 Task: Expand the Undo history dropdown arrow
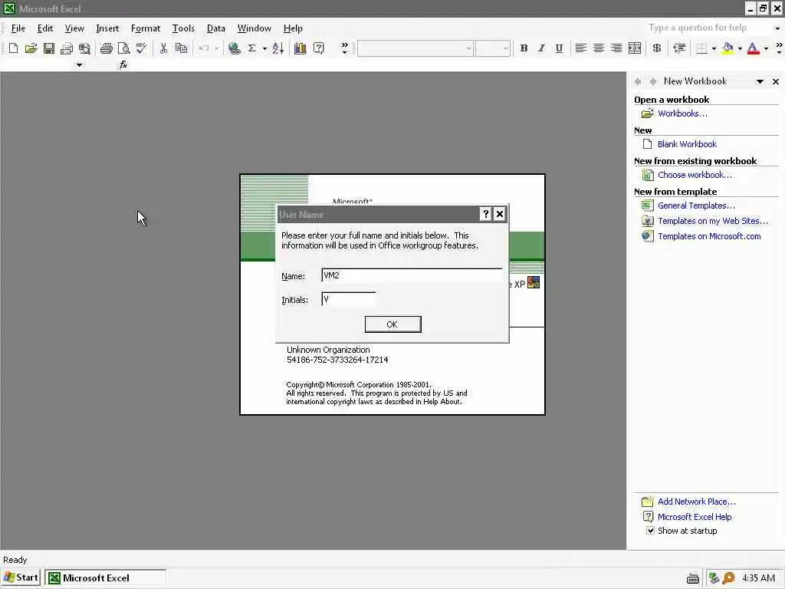(x=216, y=48)
